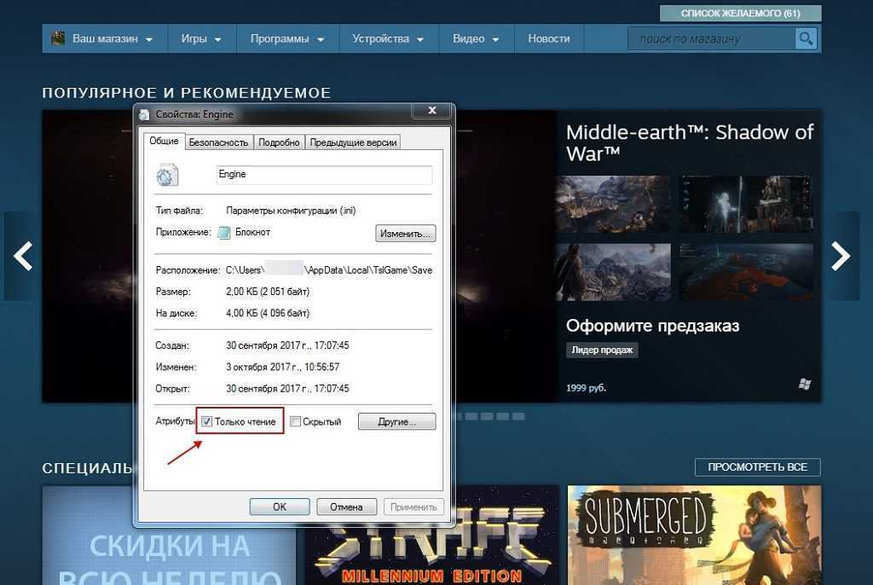Open the 'Подробно' tab
Screen dimensions: 873x585
[279, 142]
